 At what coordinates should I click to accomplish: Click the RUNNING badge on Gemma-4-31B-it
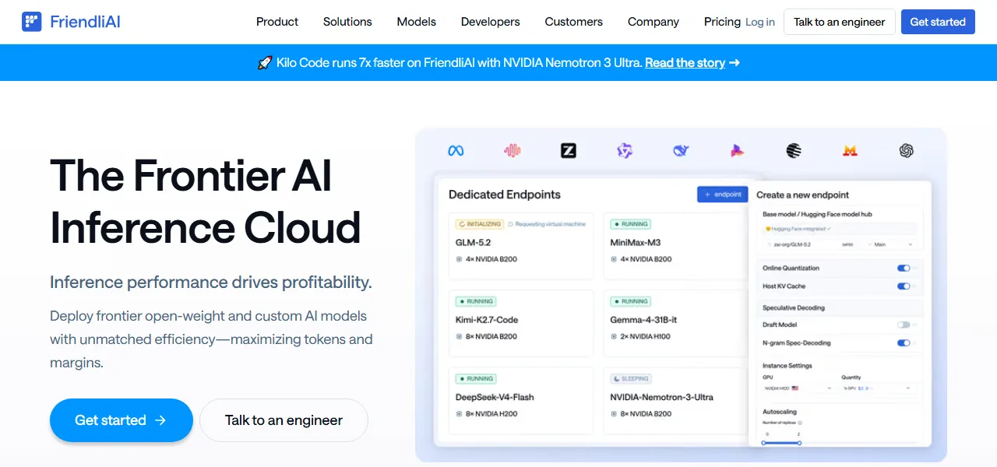coord(631,301)
